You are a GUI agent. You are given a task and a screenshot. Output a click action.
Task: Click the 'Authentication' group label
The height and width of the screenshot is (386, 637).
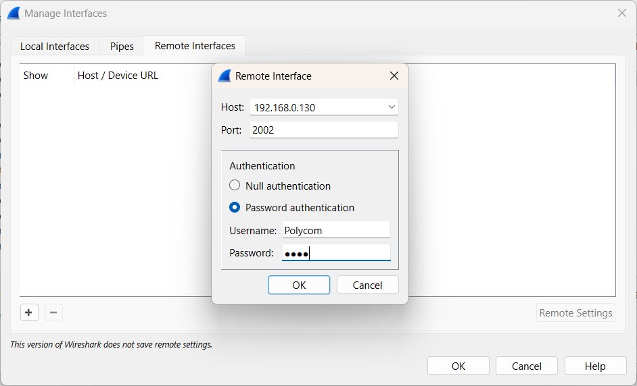[x=262, y=166]
